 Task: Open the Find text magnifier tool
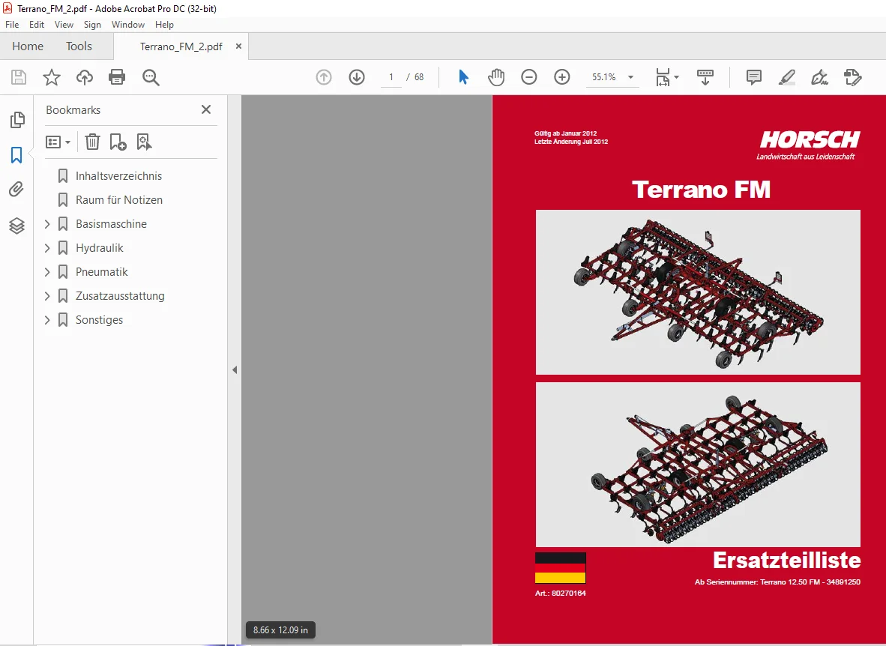click(x=151, y=77)
